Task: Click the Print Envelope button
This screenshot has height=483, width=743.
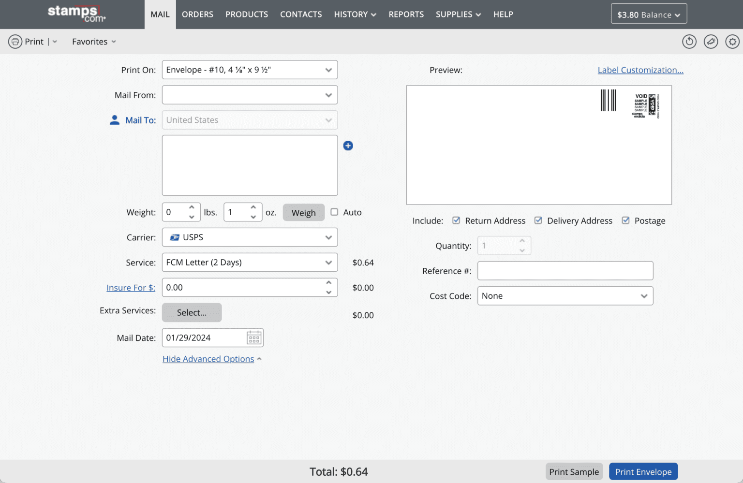Action: point(643,471)
